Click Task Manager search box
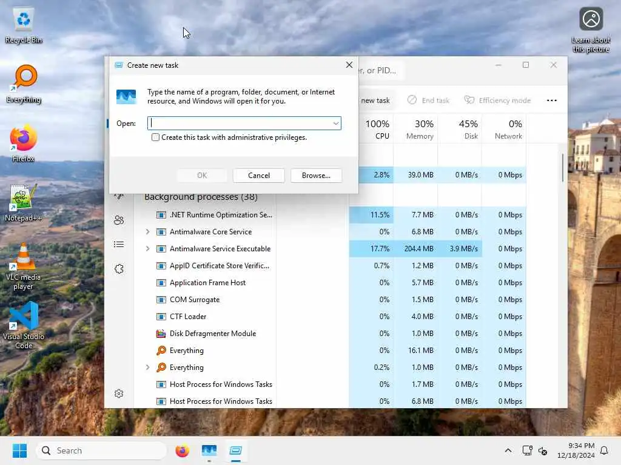This screenshot has width=621, height=465. pos(380,70)
